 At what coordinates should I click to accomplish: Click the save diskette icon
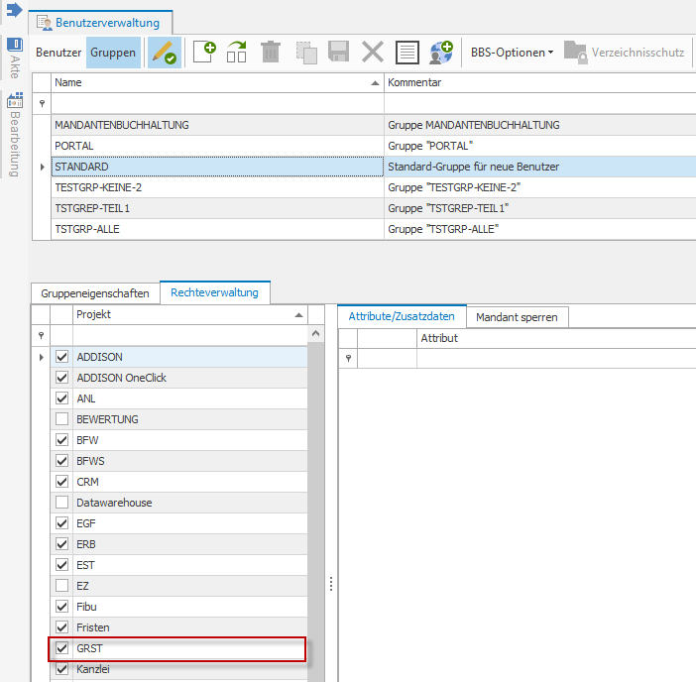pos(339,52)
